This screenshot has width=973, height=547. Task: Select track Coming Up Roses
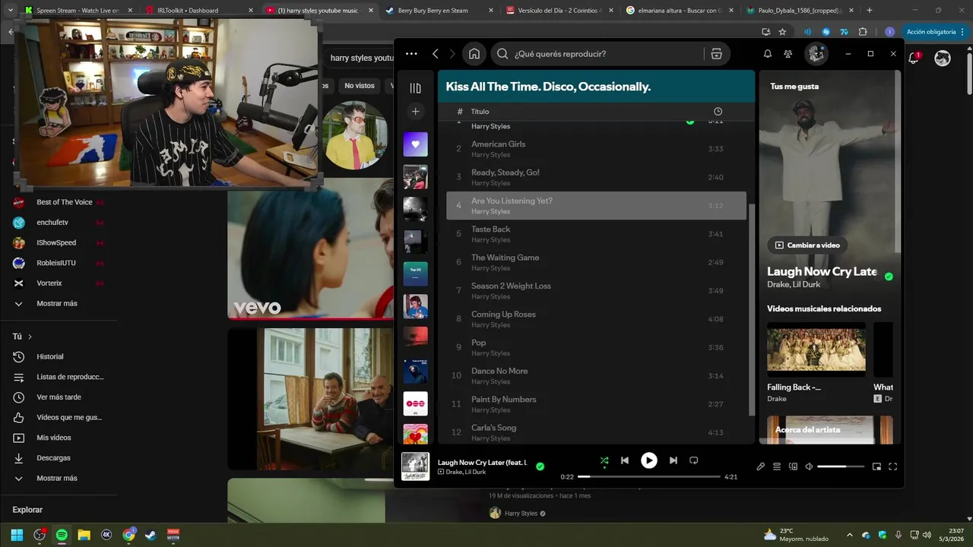(x=596, y=319)
